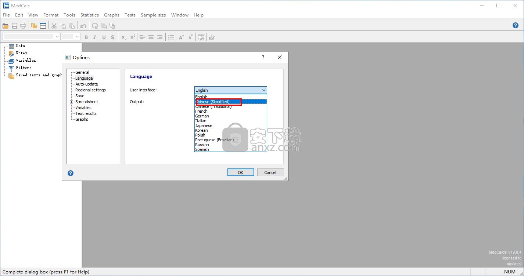Open the Sample size menu
Image resolution: width=524 pixels, height=276 pixels.
pyautogui.click(x=153, y=15)
